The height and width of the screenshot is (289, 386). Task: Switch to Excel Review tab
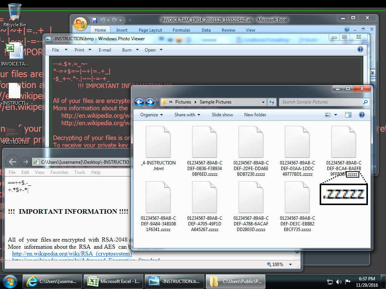228,30
